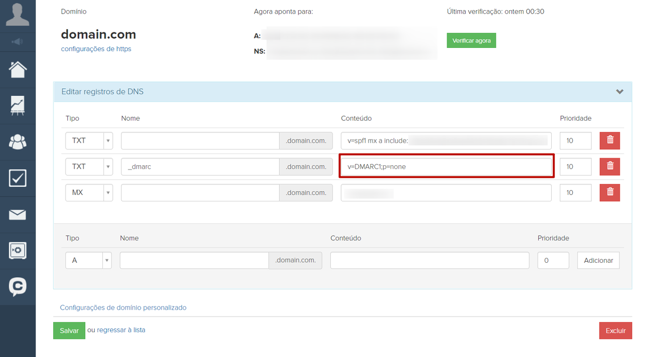This screenshot has height=357, width=646.
Task: Delete the MX record with trash icon
Action: pyautogui.click(x=610, y=192)
